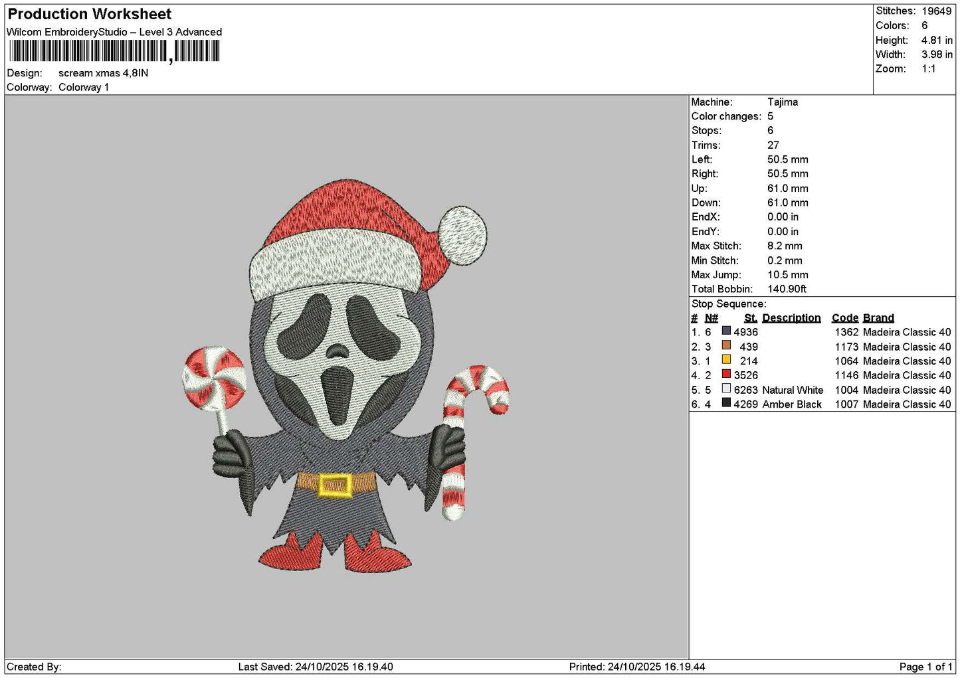Click the 'Code' column header
960x678 pixels.
pos(845,318)
